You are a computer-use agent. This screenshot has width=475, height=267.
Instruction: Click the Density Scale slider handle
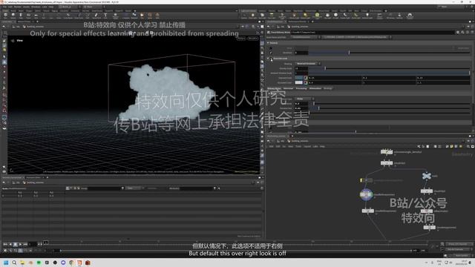[325, 68]
